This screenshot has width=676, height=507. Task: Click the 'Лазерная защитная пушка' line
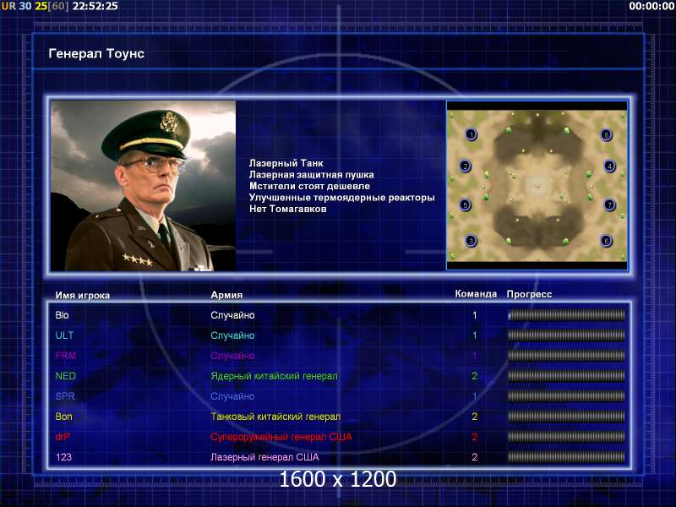pos(311,175)
